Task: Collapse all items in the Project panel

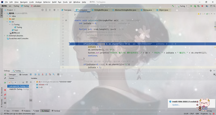Action: point(50,10)
